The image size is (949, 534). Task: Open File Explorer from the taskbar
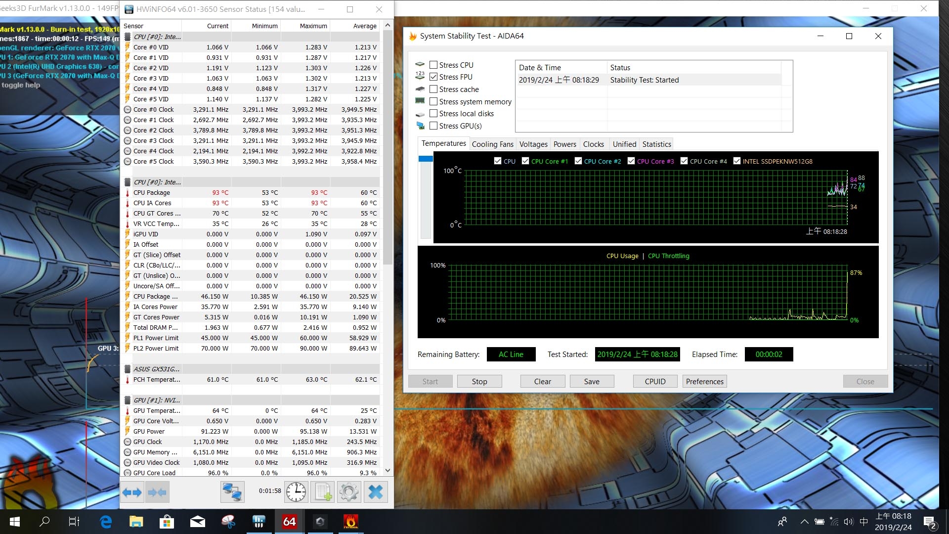(136, 522)
